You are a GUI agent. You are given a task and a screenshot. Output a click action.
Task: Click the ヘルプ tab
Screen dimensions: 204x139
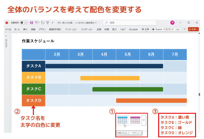(123, 29)
